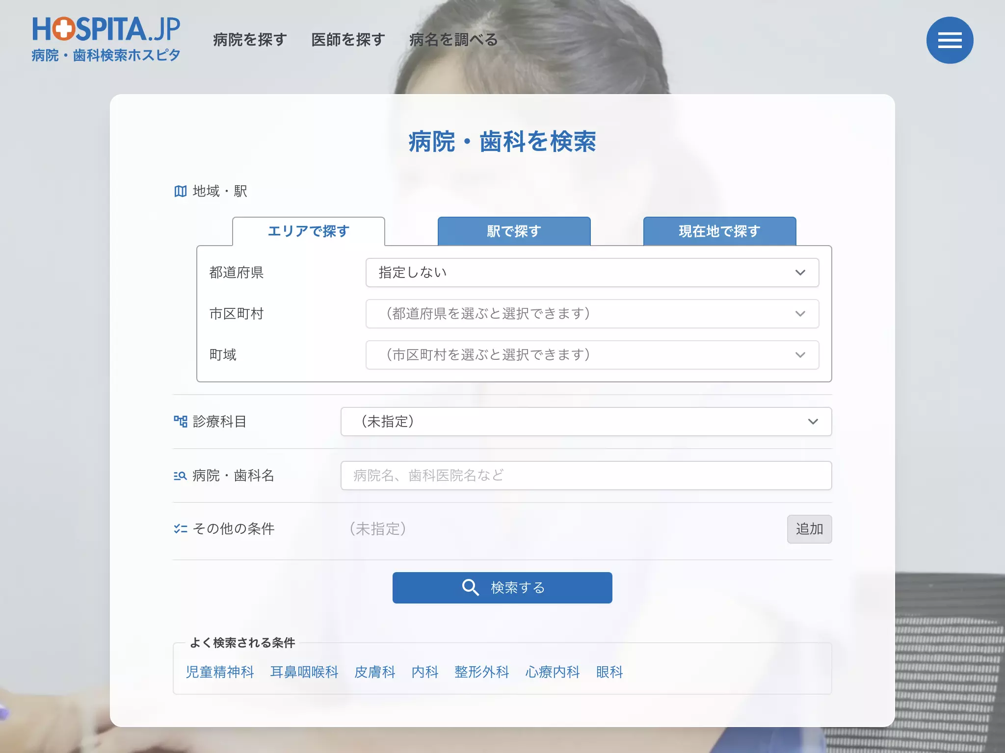Open the 都道府県 dropdown

pos(592,273)
